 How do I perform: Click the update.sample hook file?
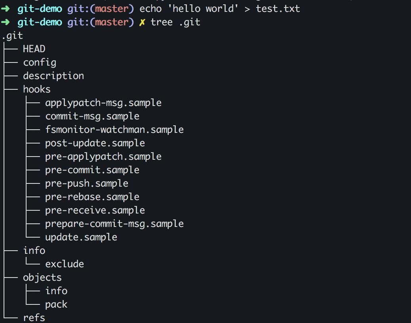81,237
